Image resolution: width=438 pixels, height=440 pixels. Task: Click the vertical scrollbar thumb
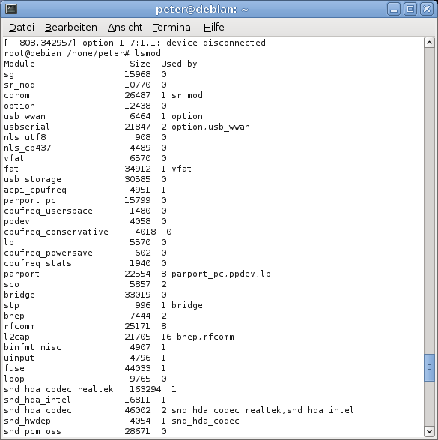(429, 367)
